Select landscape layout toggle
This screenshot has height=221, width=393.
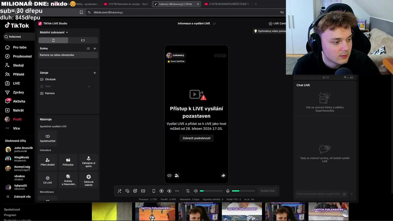pyautogui.click(x=83, y=40)
